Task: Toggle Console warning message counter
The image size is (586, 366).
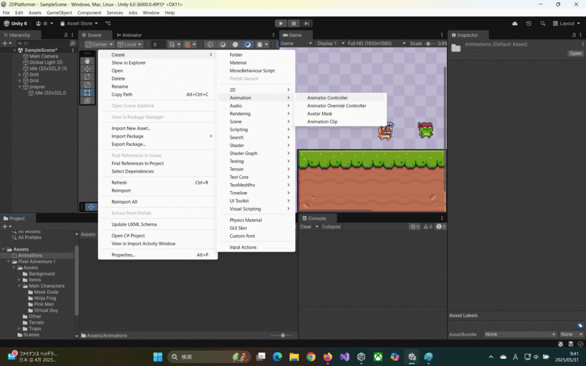Action: click(x=427, y=226)
